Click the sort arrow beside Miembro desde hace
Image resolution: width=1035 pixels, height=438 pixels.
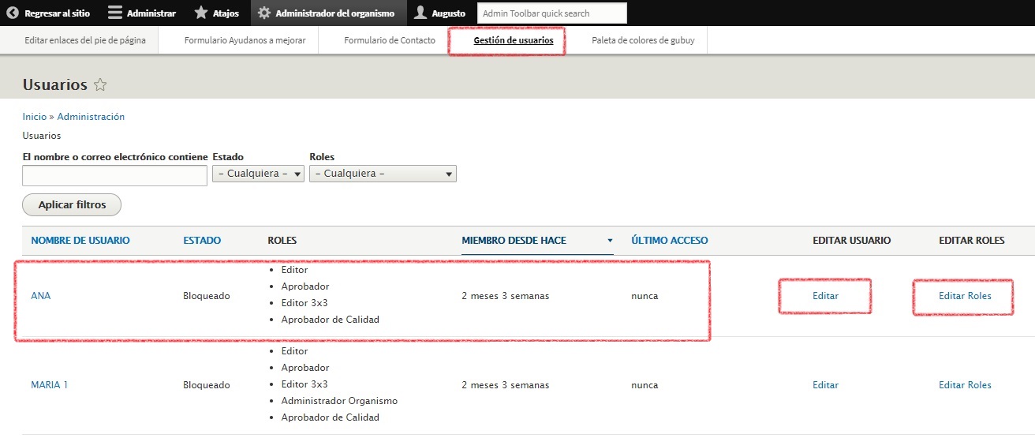tap(609, 241)
